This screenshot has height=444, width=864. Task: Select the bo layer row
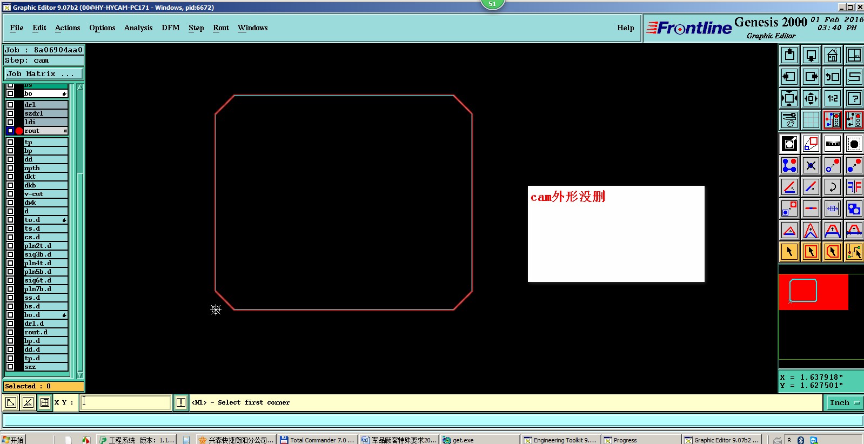coord(45,93)
